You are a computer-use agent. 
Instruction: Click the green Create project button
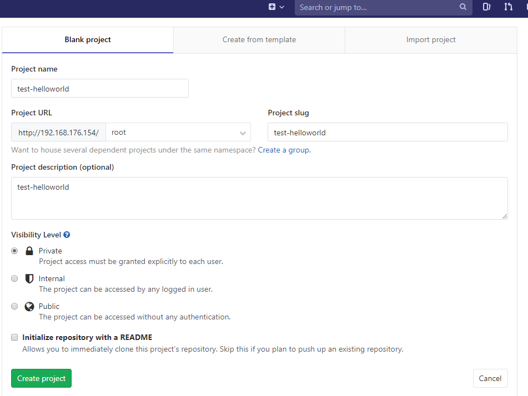click(x=41, y=378)
